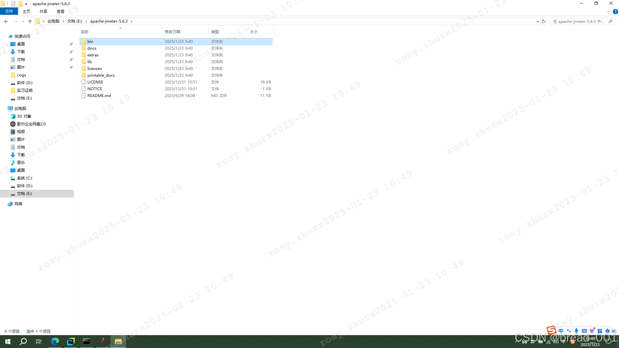Open the recent locations dropdown arrow
The image size is (619, 348).
point(23,21)
